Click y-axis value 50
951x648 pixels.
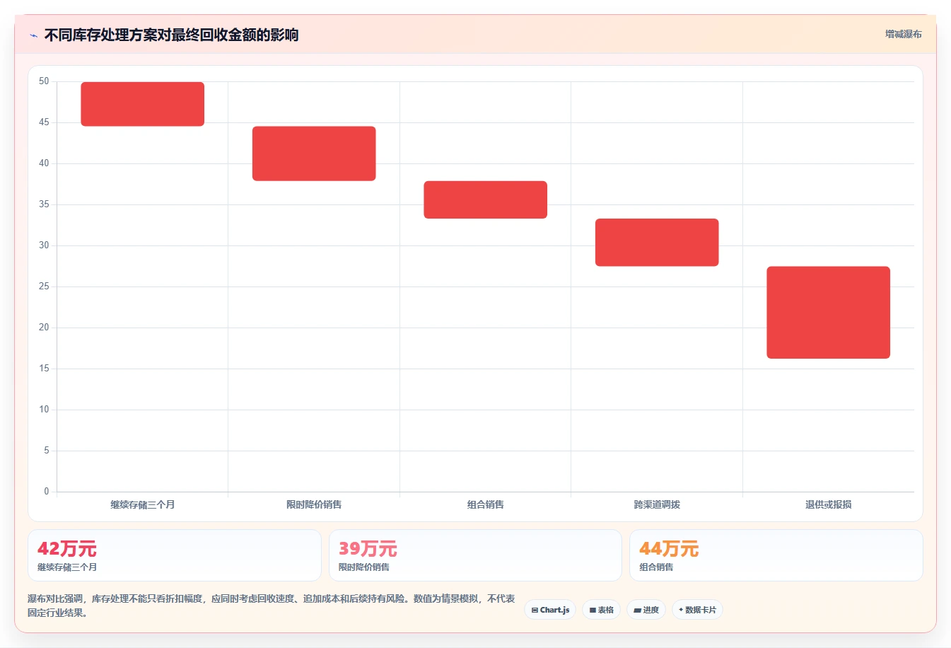pyautogui.click(x=44, y=81)
